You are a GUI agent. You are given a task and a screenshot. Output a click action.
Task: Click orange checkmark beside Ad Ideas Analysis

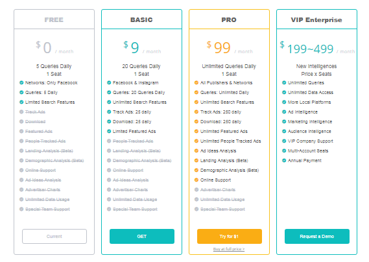[x=196, y=150]
